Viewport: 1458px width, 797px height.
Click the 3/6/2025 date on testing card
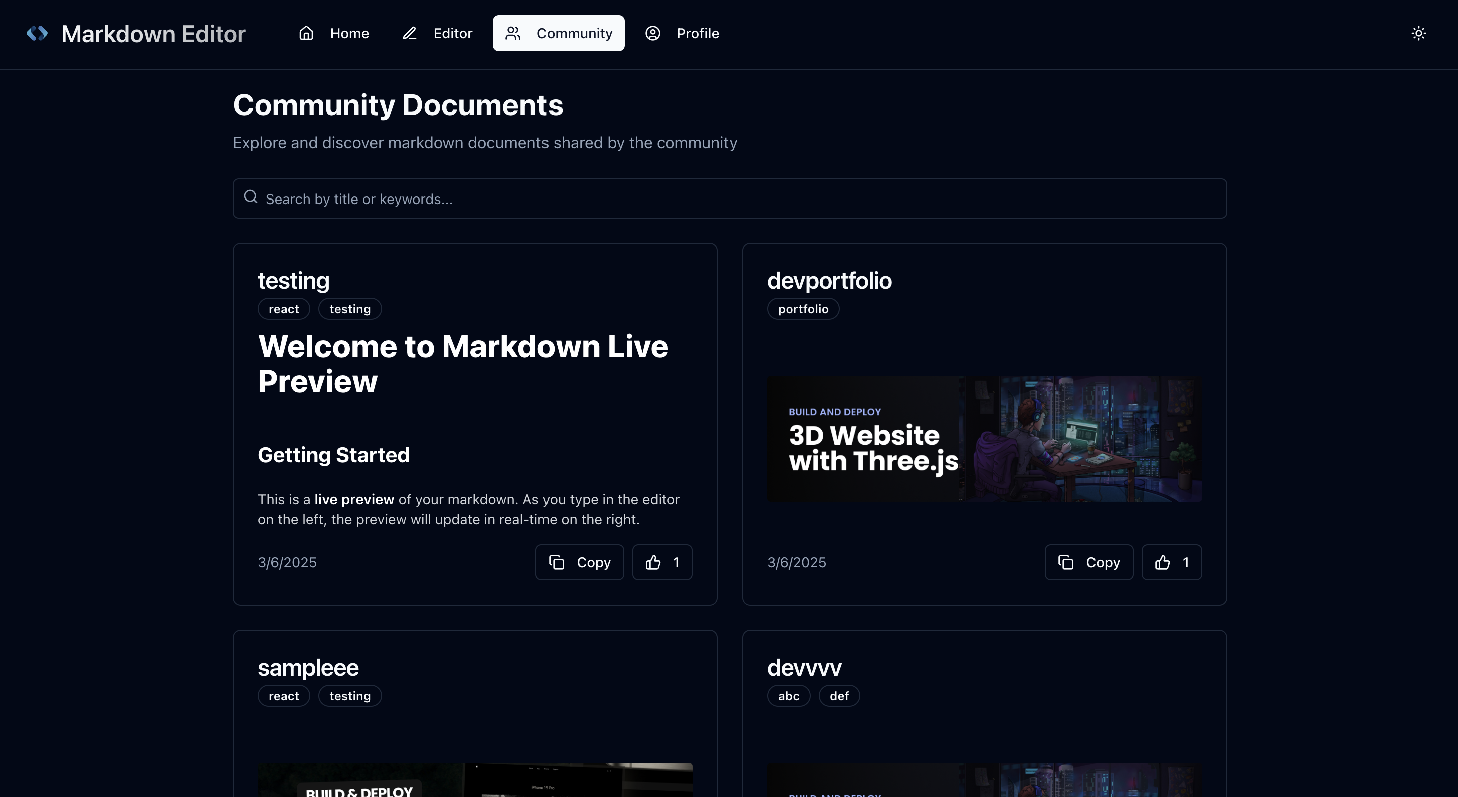pyautogui.click(x=287, y=562)
